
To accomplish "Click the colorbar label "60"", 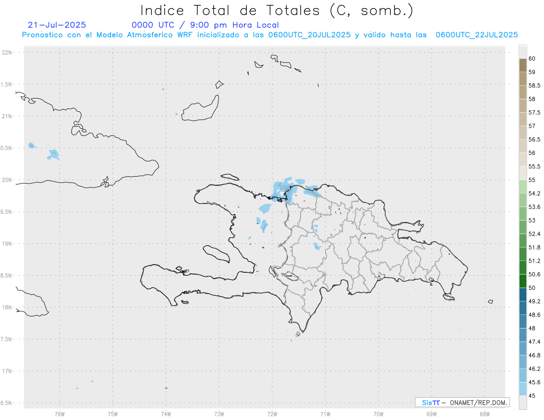I will (532, 58).
